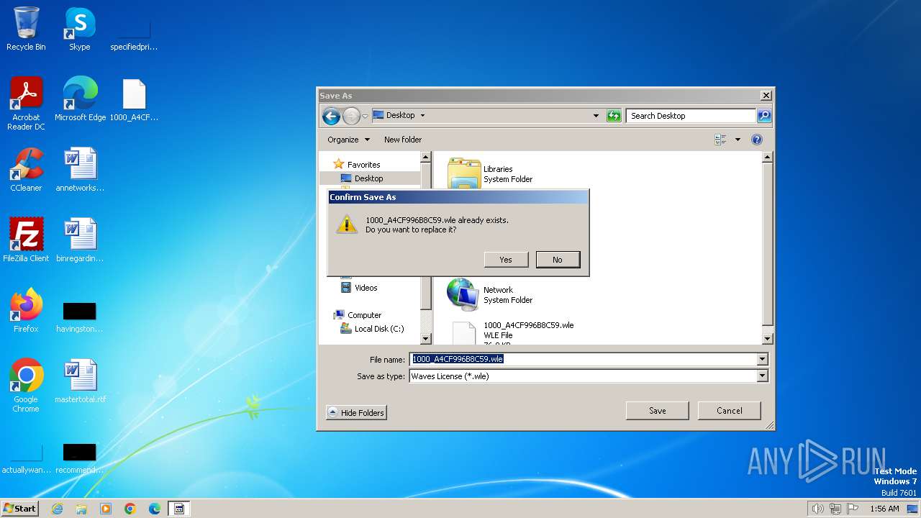Screen dimensions: 921x518
Task: Click the clock in the system tray
Action: click(x=884, y=509)
